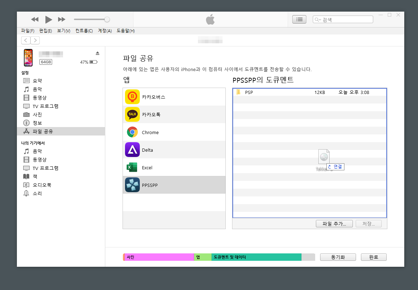
Task: Select the PSP folder name
Action: point(249,93)
